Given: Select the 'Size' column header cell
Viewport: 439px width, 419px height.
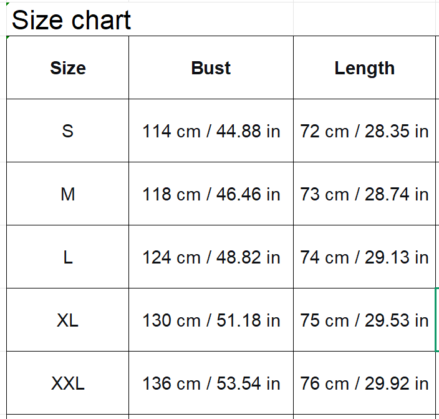Looking at the screenshot, I should click(x=67, y=67).
